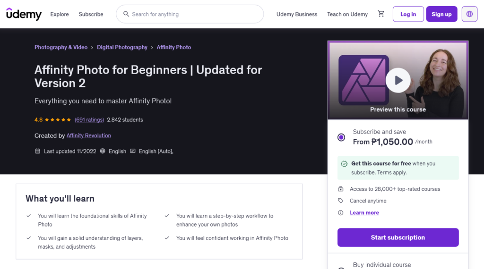Open the shopping cart icon

(381, 14)
